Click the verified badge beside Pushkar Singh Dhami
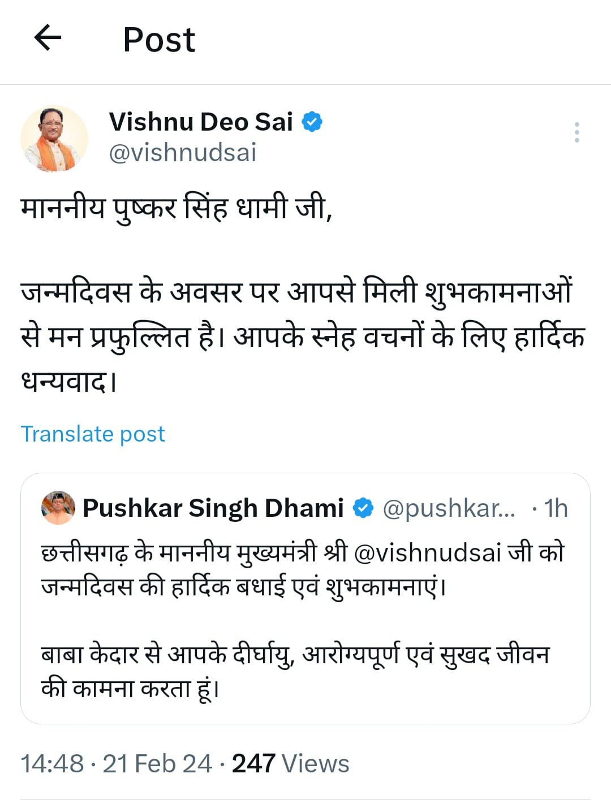 pos(363,508)
